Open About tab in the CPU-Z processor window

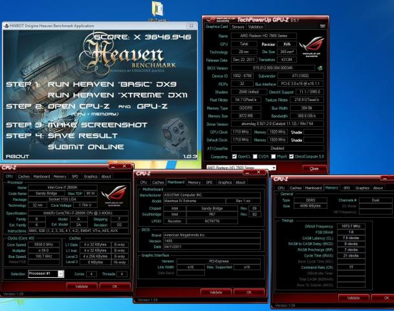tap(106, 176)
